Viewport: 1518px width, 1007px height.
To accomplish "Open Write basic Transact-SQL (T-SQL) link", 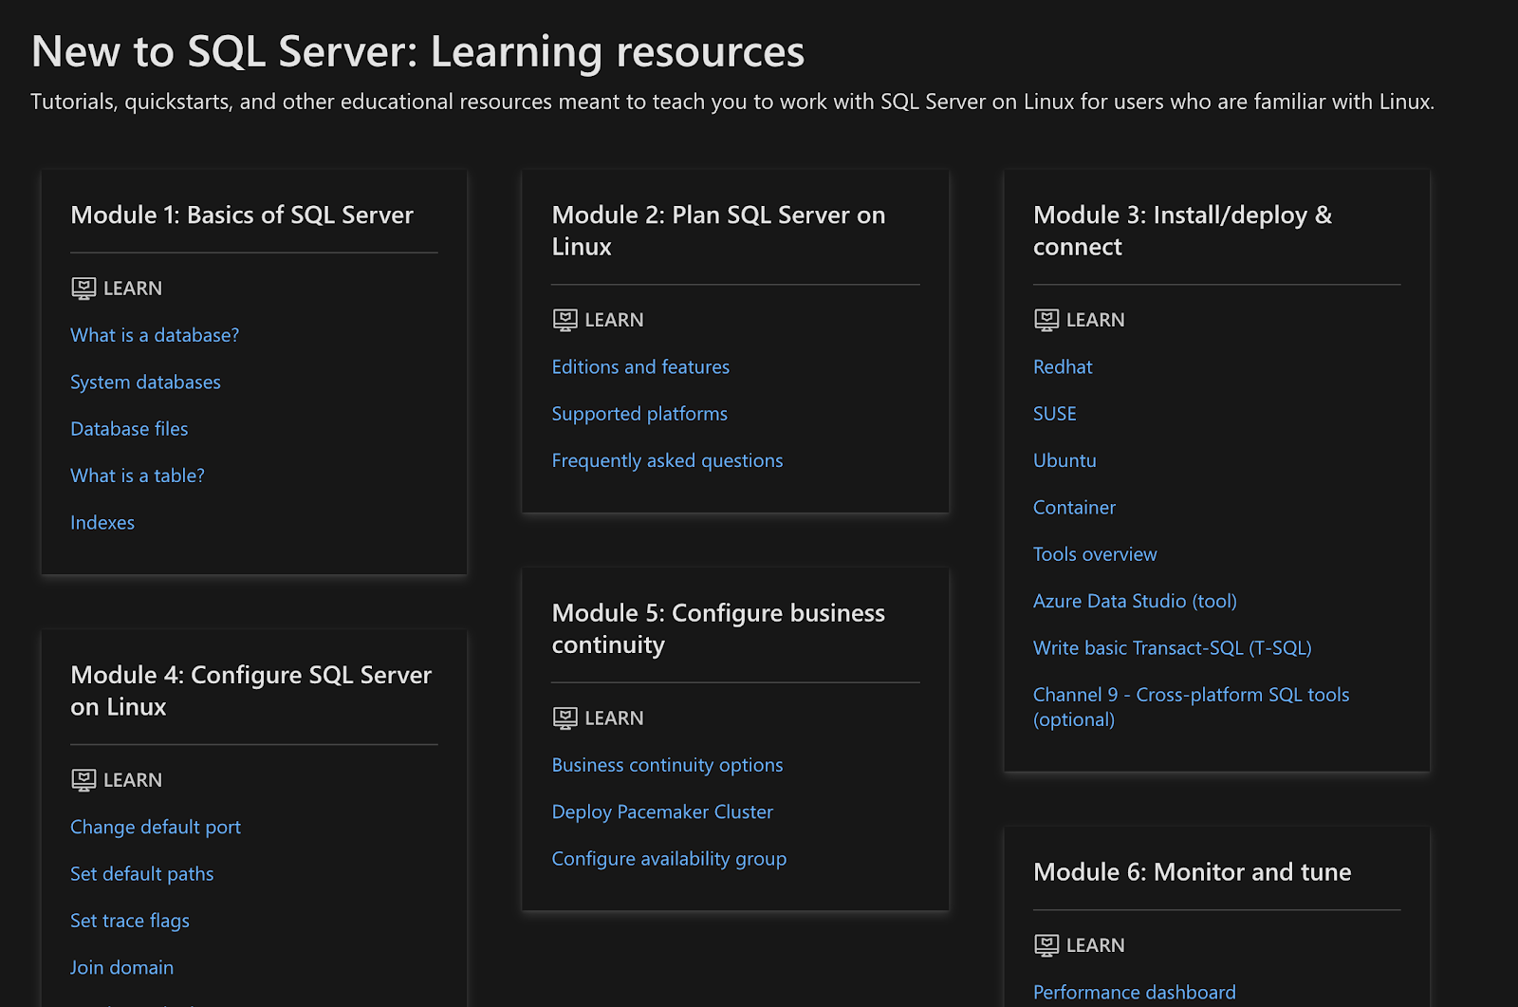I will 1172,648.
